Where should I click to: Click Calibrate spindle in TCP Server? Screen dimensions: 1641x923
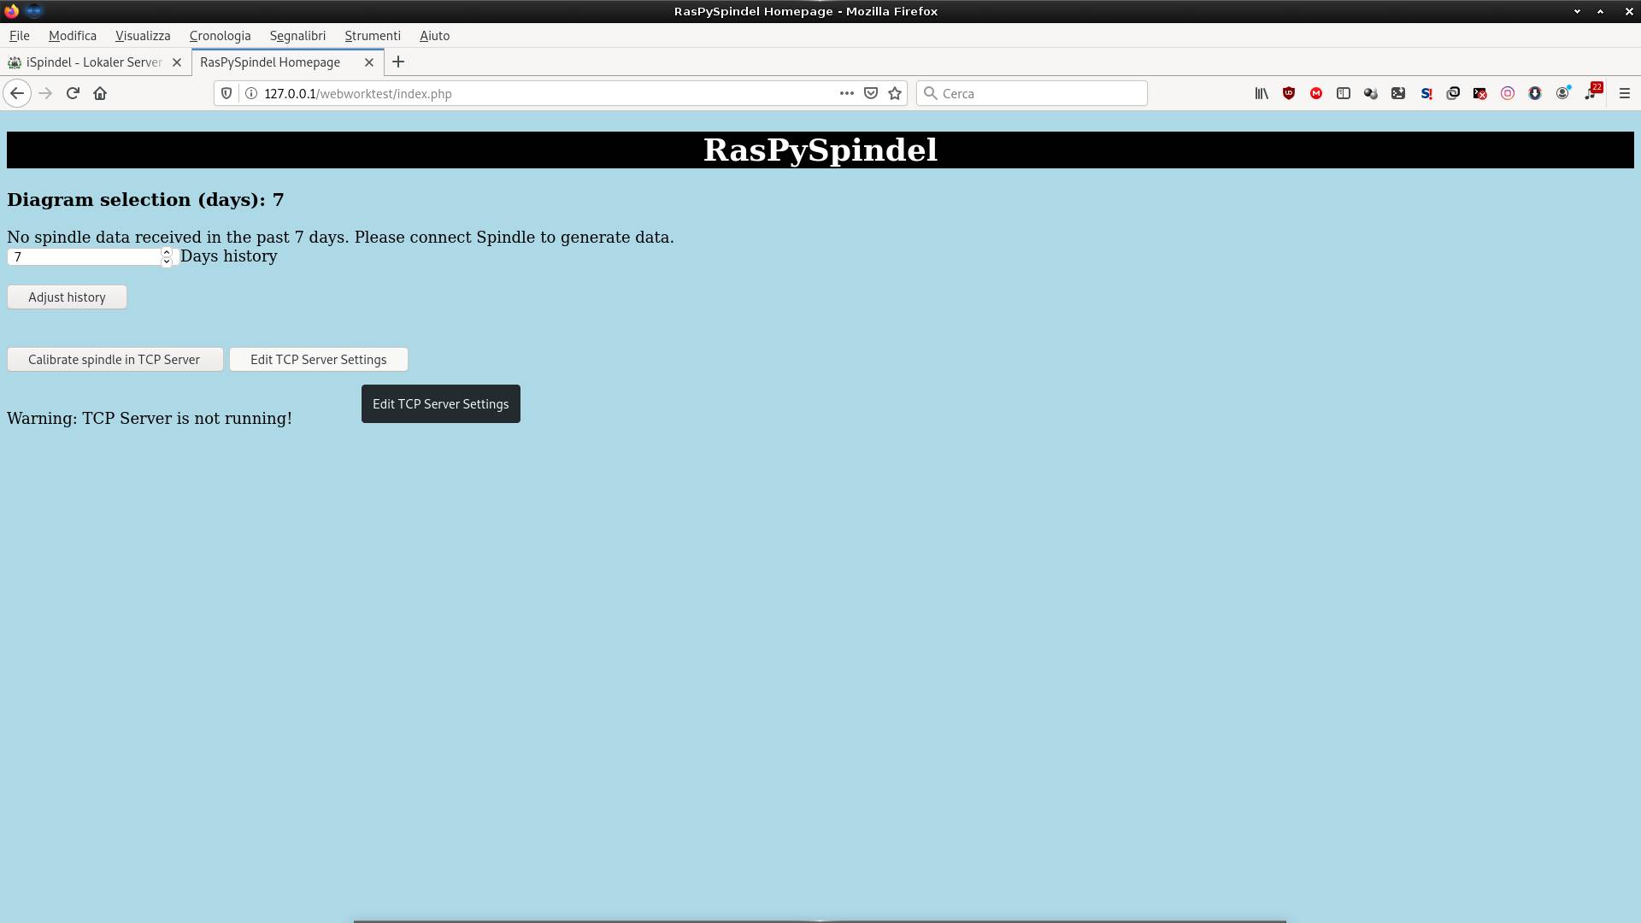click(115, 360)
